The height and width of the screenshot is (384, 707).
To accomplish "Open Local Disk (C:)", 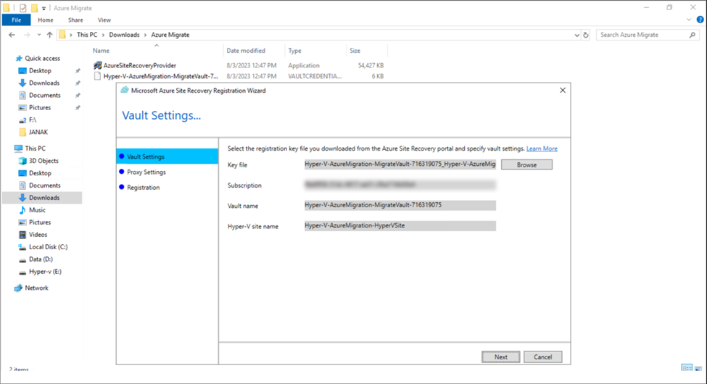I will point(49,247).
